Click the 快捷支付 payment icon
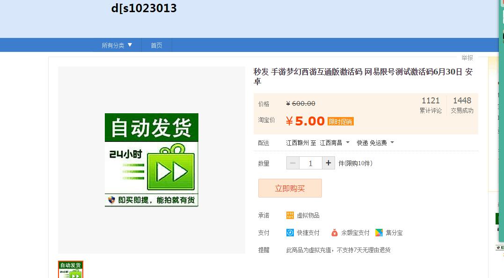This screenshot has width=504, height=278. pos(290,233)
